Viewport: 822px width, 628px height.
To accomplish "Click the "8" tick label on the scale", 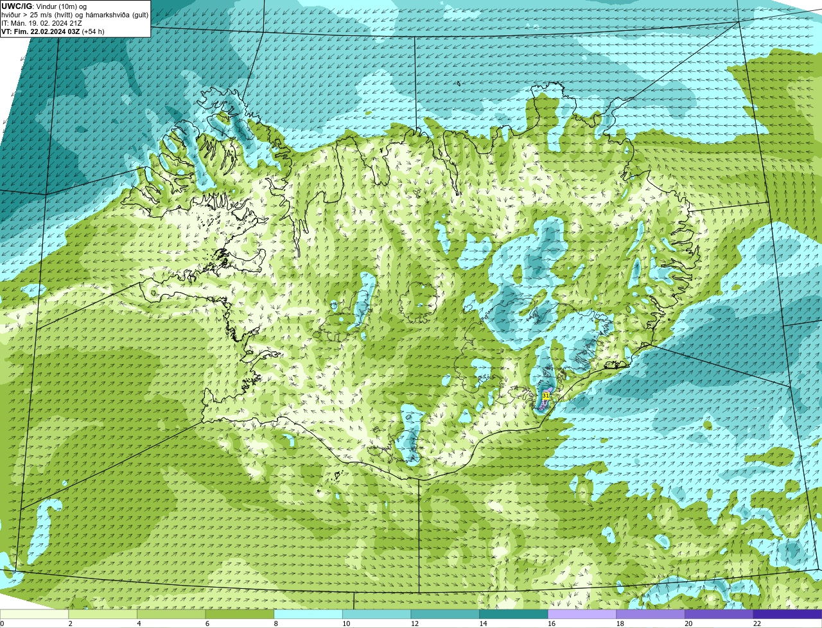I will 275,624.
